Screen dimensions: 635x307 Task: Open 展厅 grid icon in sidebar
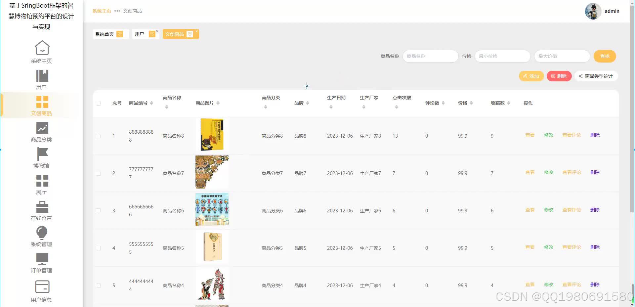pyautogui.click(x=42, y=181)
